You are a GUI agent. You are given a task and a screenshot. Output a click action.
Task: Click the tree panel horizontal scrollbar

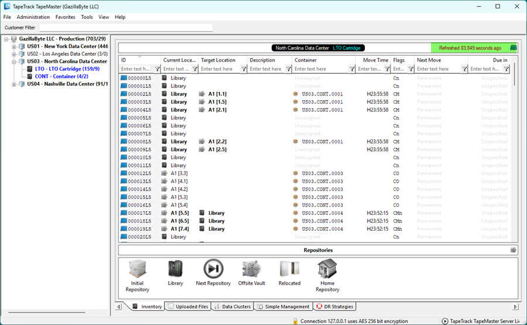[x=47, y=313]
